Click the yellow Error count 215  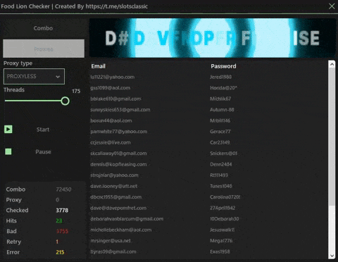60,252
